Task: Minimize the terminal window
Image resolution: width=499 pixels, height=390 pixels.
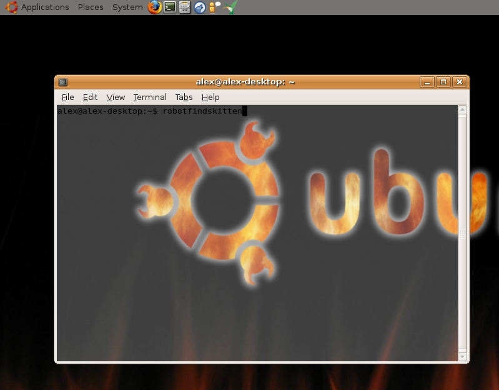Action: click(x=427, y=82)
